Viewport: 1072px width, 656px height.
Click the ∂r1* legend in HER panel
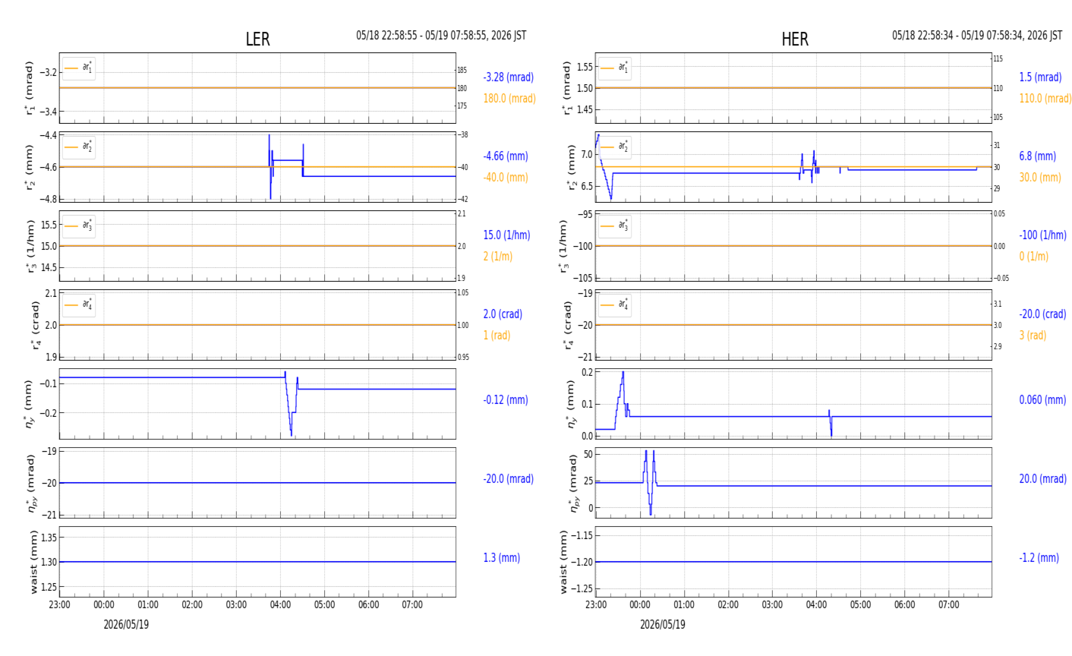[615, 68]
